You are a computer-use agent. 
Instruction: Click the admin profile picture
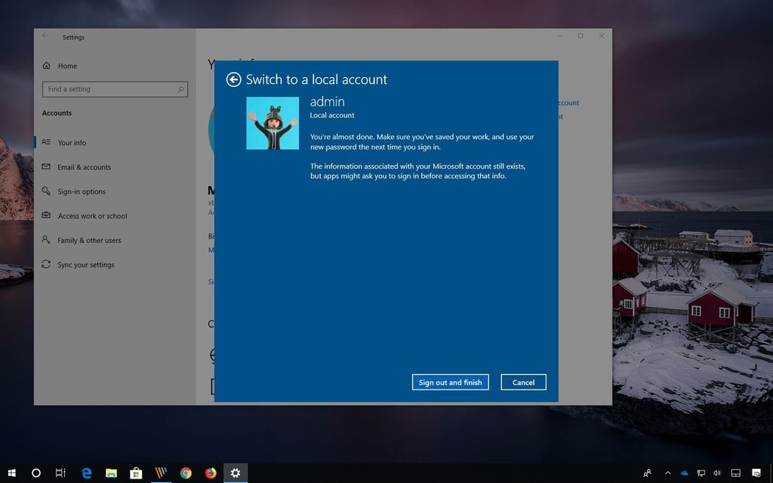pyautogui.click(x=272, y=123)
